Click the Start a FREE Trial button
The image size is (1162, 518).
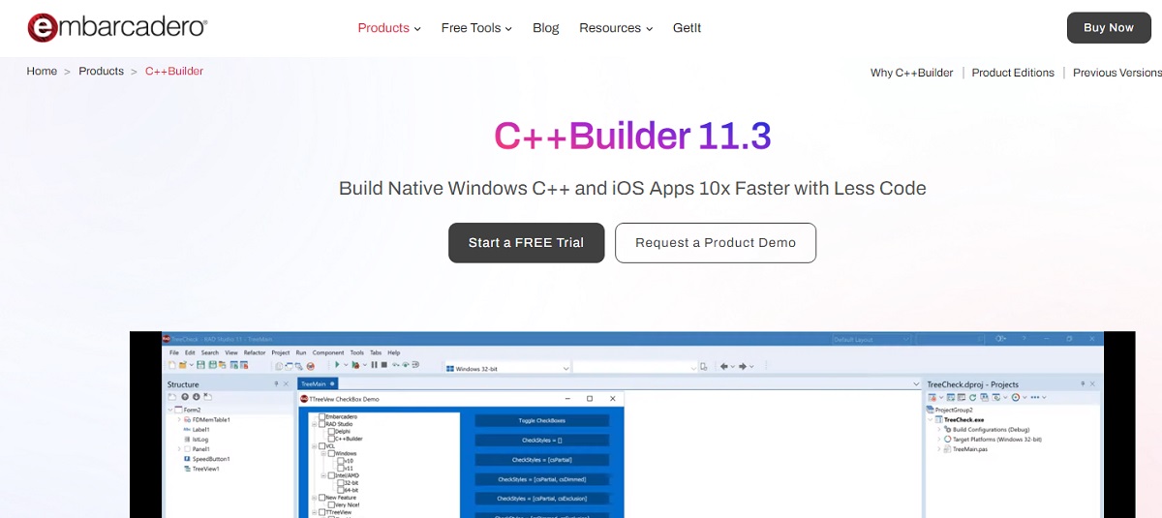526,243
